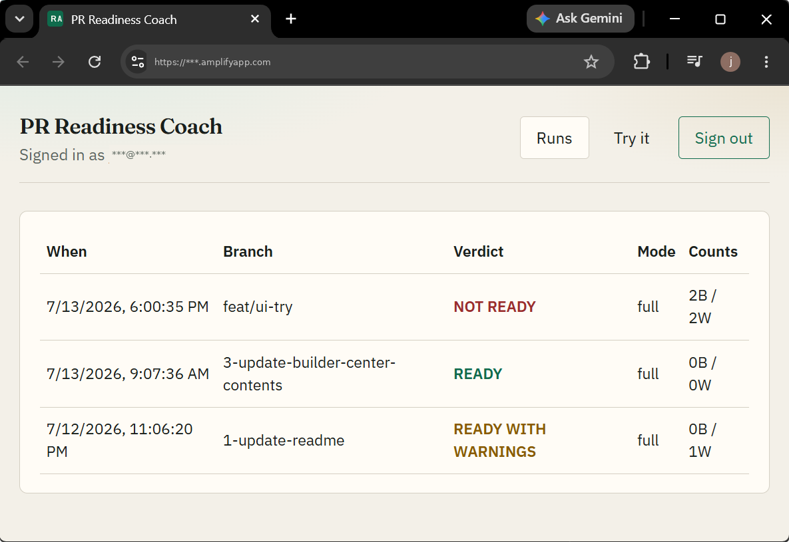Maximize the browser window
This screenshot has width=789, height=542.
pyautogui.click(x=720, y=19)
